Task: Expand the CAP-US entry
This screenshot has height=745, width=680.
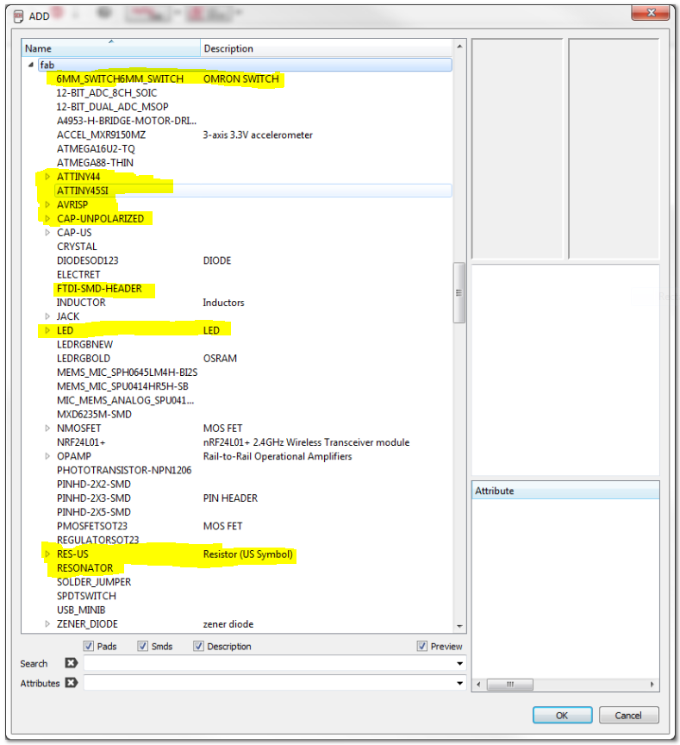Action: click(47, 232)
